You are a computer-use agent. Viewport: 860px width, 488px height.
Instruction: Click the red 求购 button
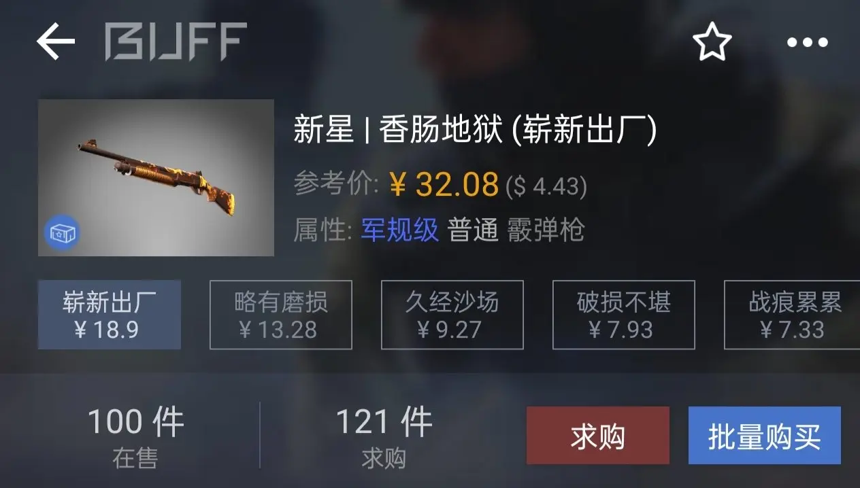[x=598, y=436]
